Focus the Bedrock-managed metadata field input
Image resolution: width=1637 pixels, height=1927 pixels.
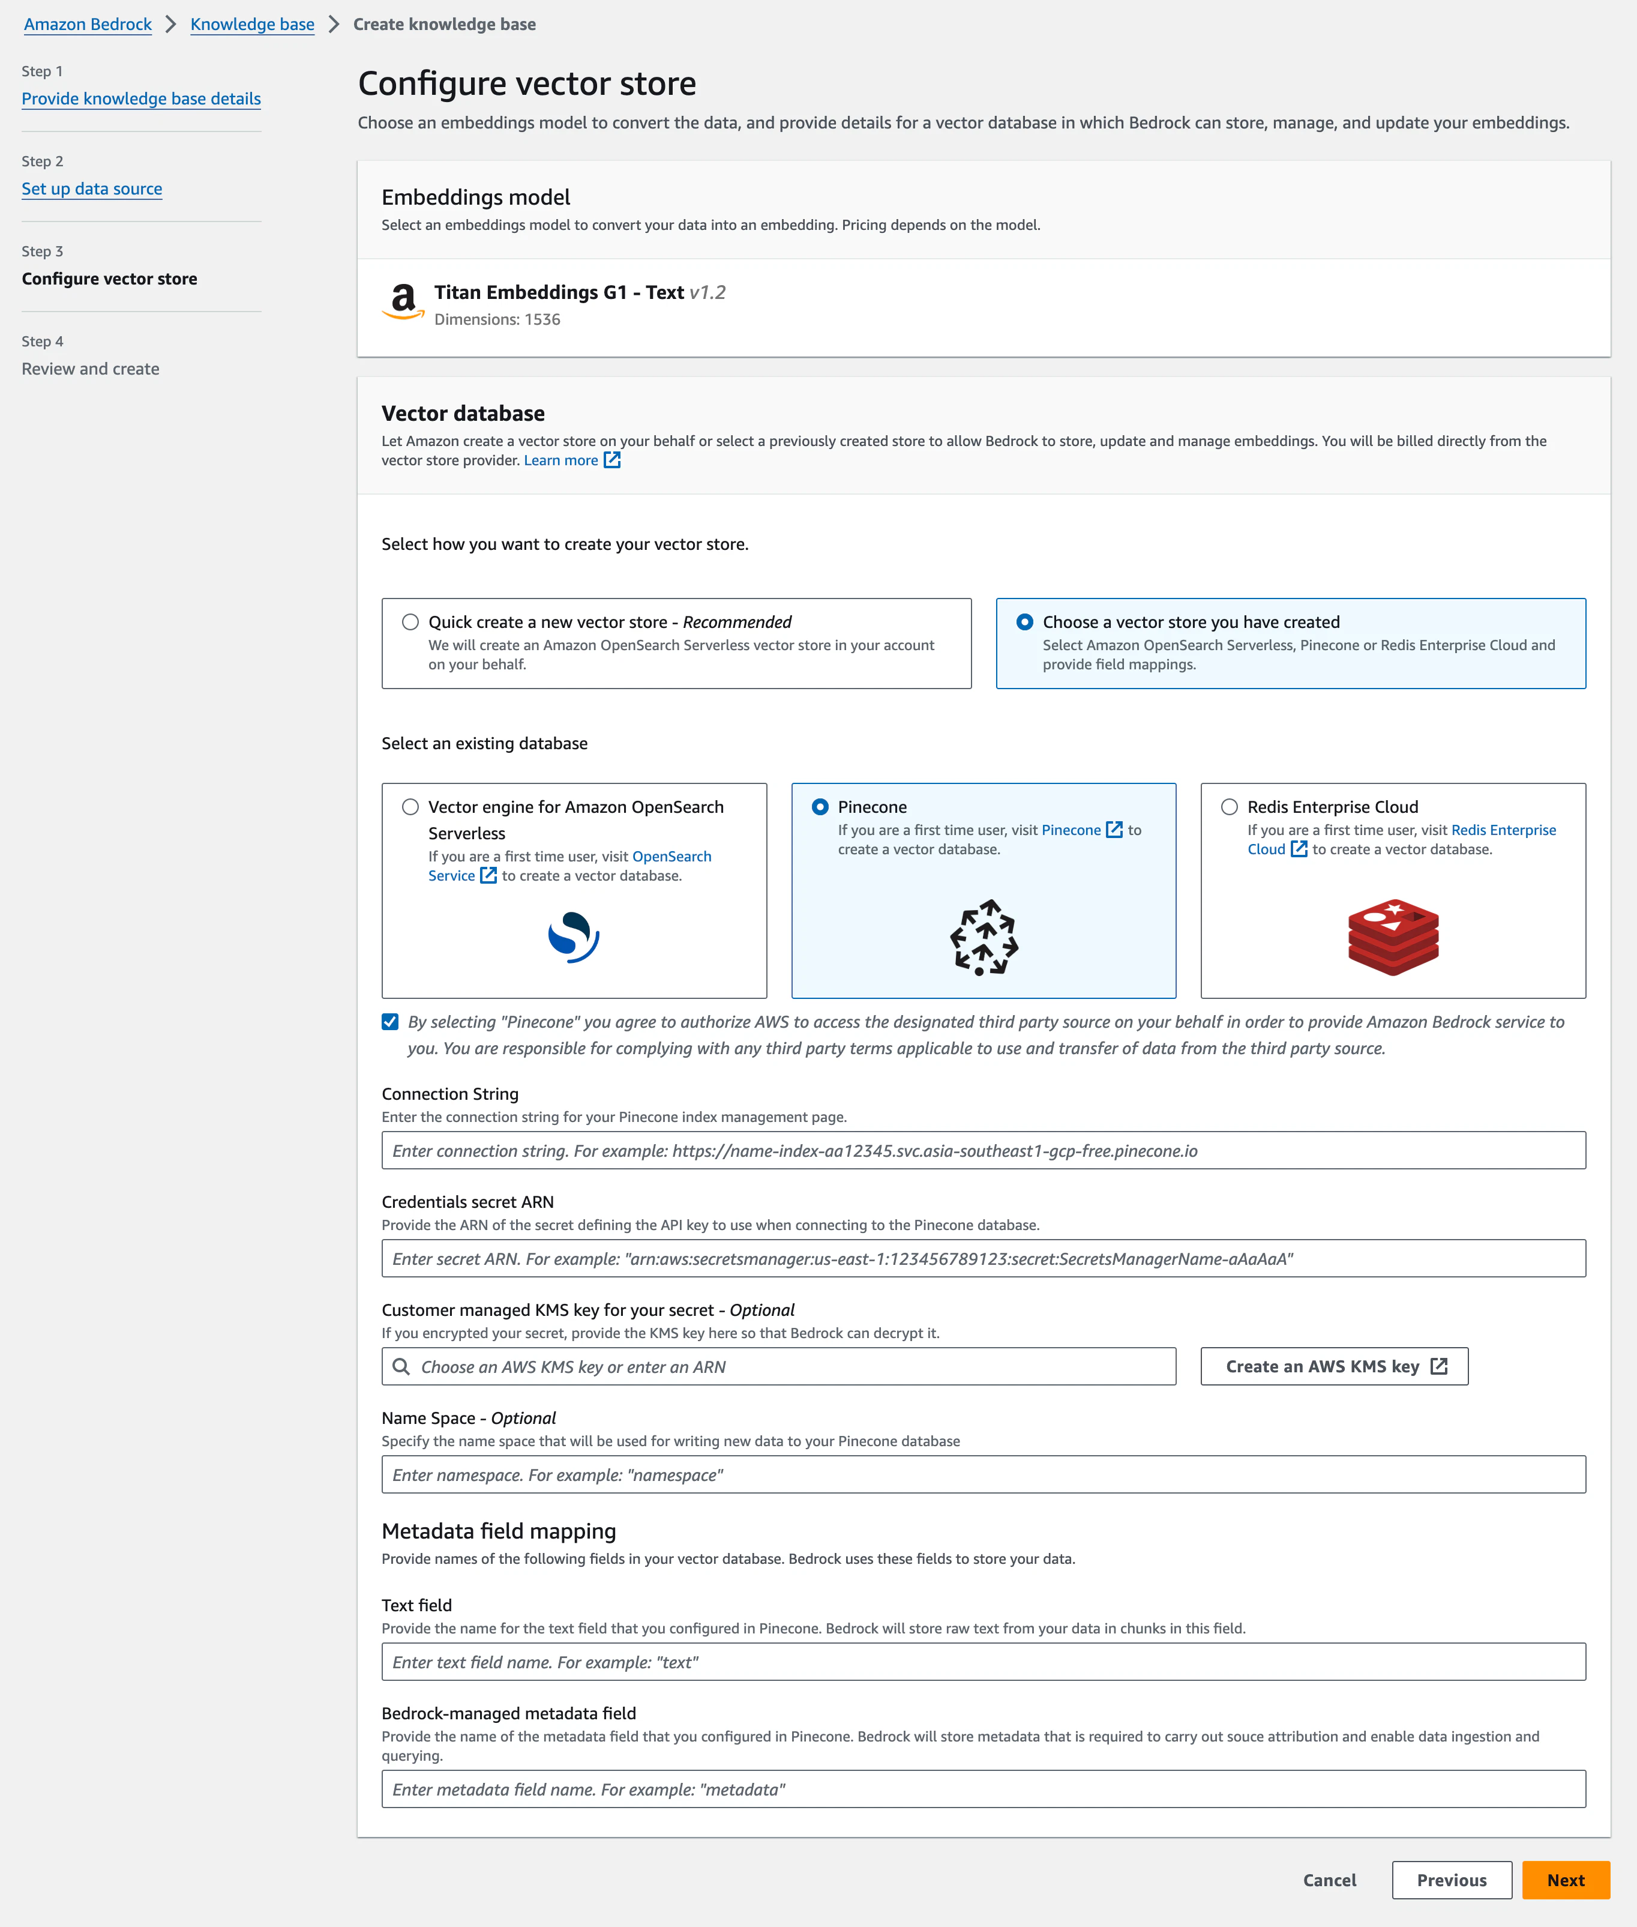(984, 1790)
